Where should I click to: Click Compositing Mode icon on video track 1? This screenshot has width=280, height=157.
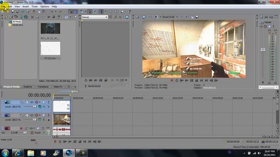click(40, 106)
